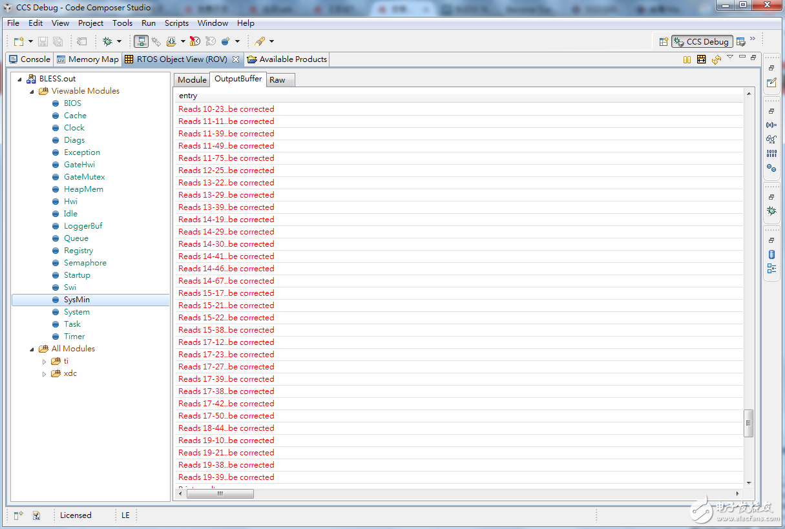This screenshot has width=785, height=529.
Task: Select row 'Reads 10-23..be corrected'
Action: coord(459,109)
